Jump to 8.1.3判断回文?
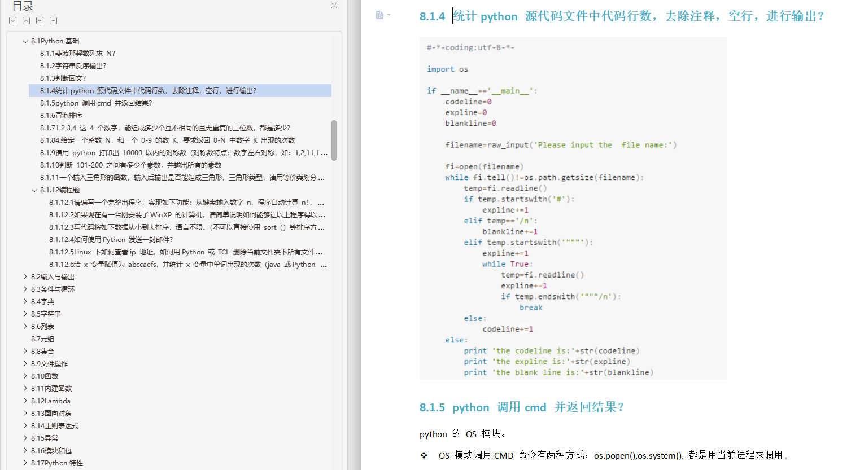Image resolution: width=851 pixels, height=470 pixels. [63, 78]
